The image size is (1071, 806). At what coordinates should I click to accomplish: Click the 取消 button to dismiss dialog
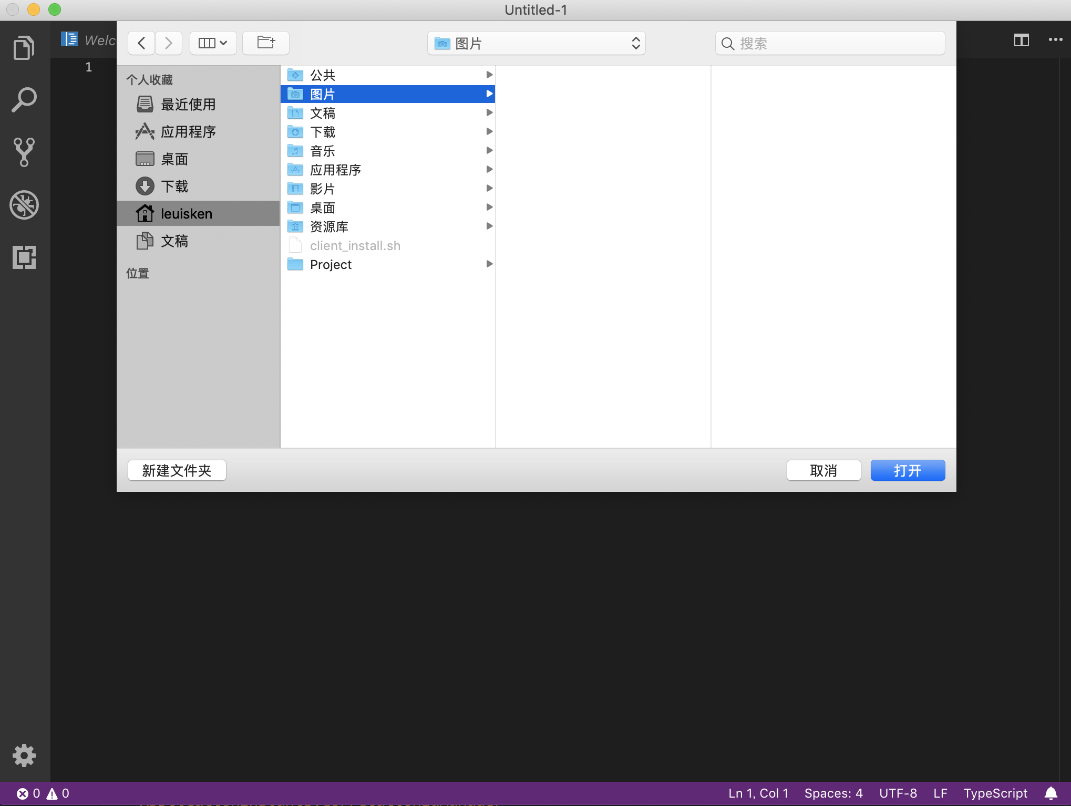coord(823,470)
